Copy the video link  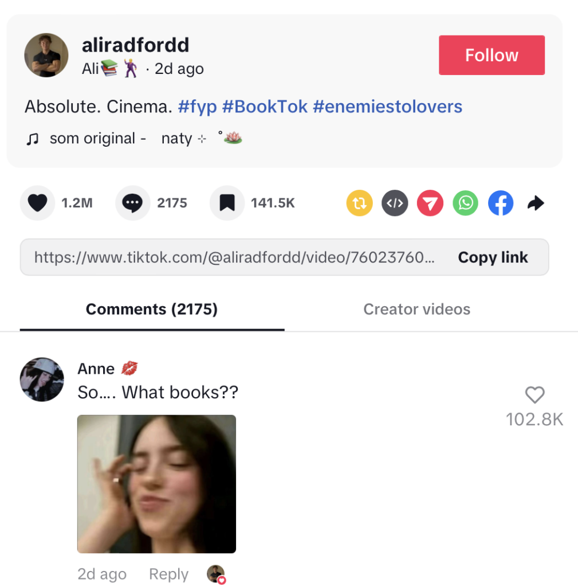493,257
